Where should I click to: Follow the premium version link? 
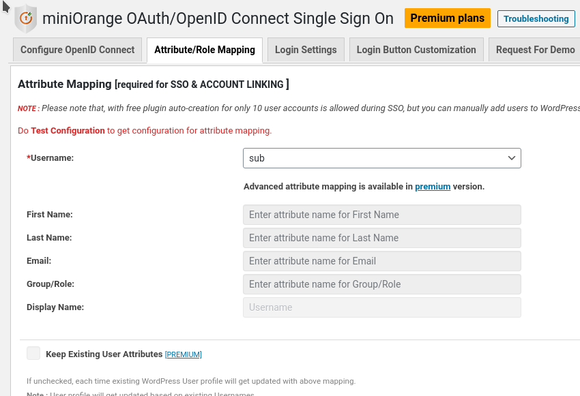(433, 187)
